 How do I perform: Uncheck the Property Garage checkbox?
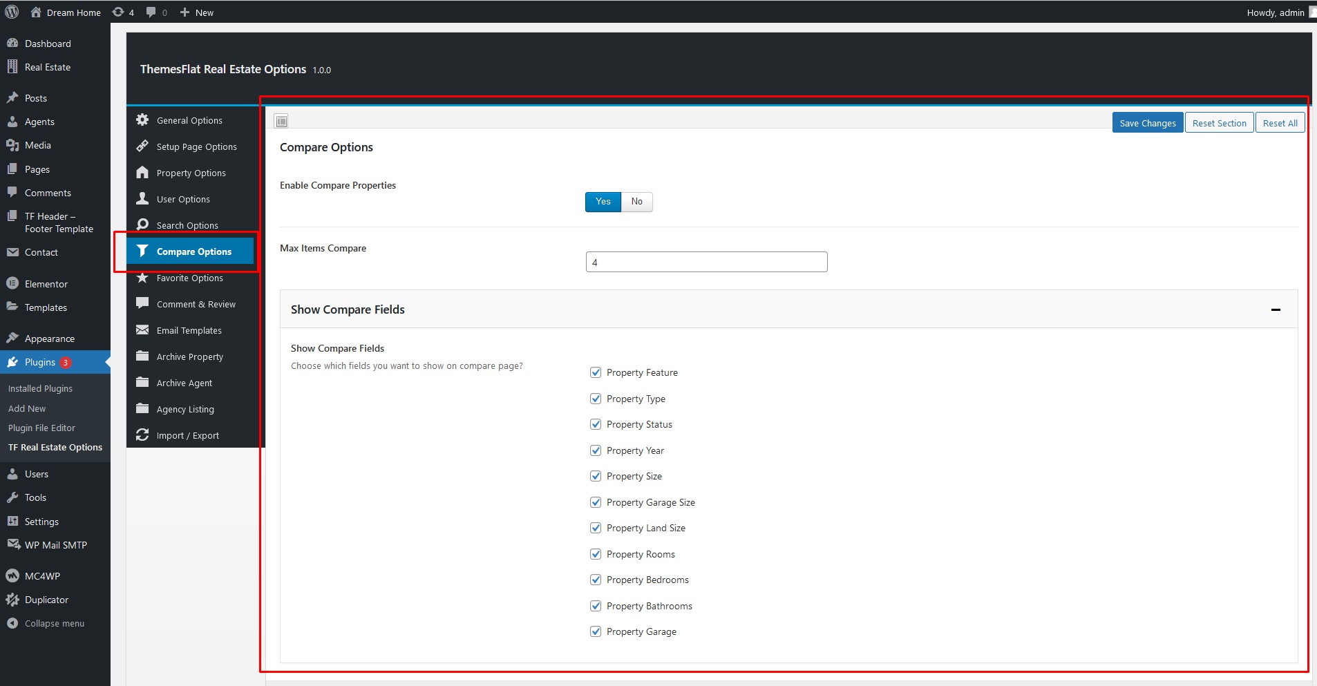pos(596,631)
